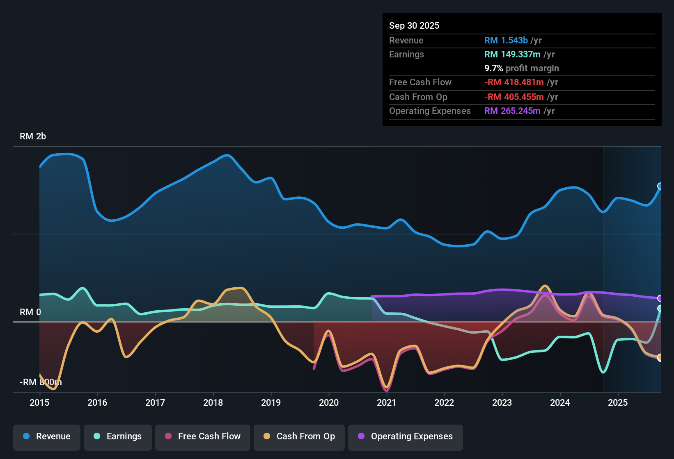The height and width of the screenshot is (459, 674).
Task: Toggle the Earnings series off
Action: coord(118,436)
